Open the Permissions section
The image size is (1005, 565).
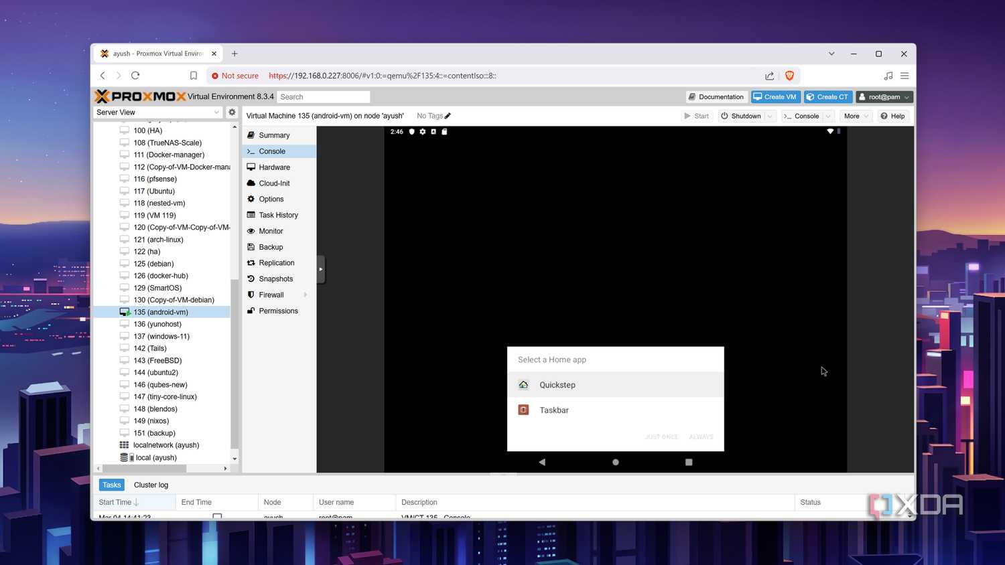pyautogui.click(x=279, y=311)
